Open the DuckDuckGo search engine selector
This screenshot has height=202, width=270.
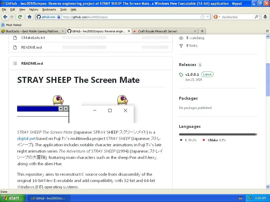tap(217, 17)
